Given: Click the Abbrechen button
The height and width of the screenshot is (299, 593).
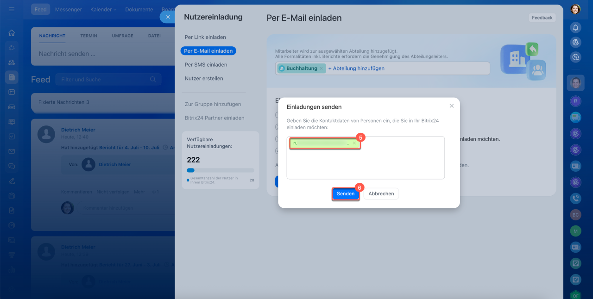Looking at the screenshot, I should pyautogui.click(x=381, y=194).
